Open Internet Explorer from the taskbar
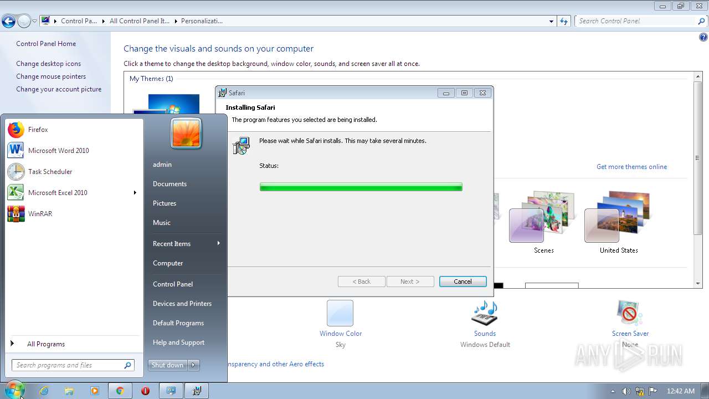709x399 pixels. (44, 391)
